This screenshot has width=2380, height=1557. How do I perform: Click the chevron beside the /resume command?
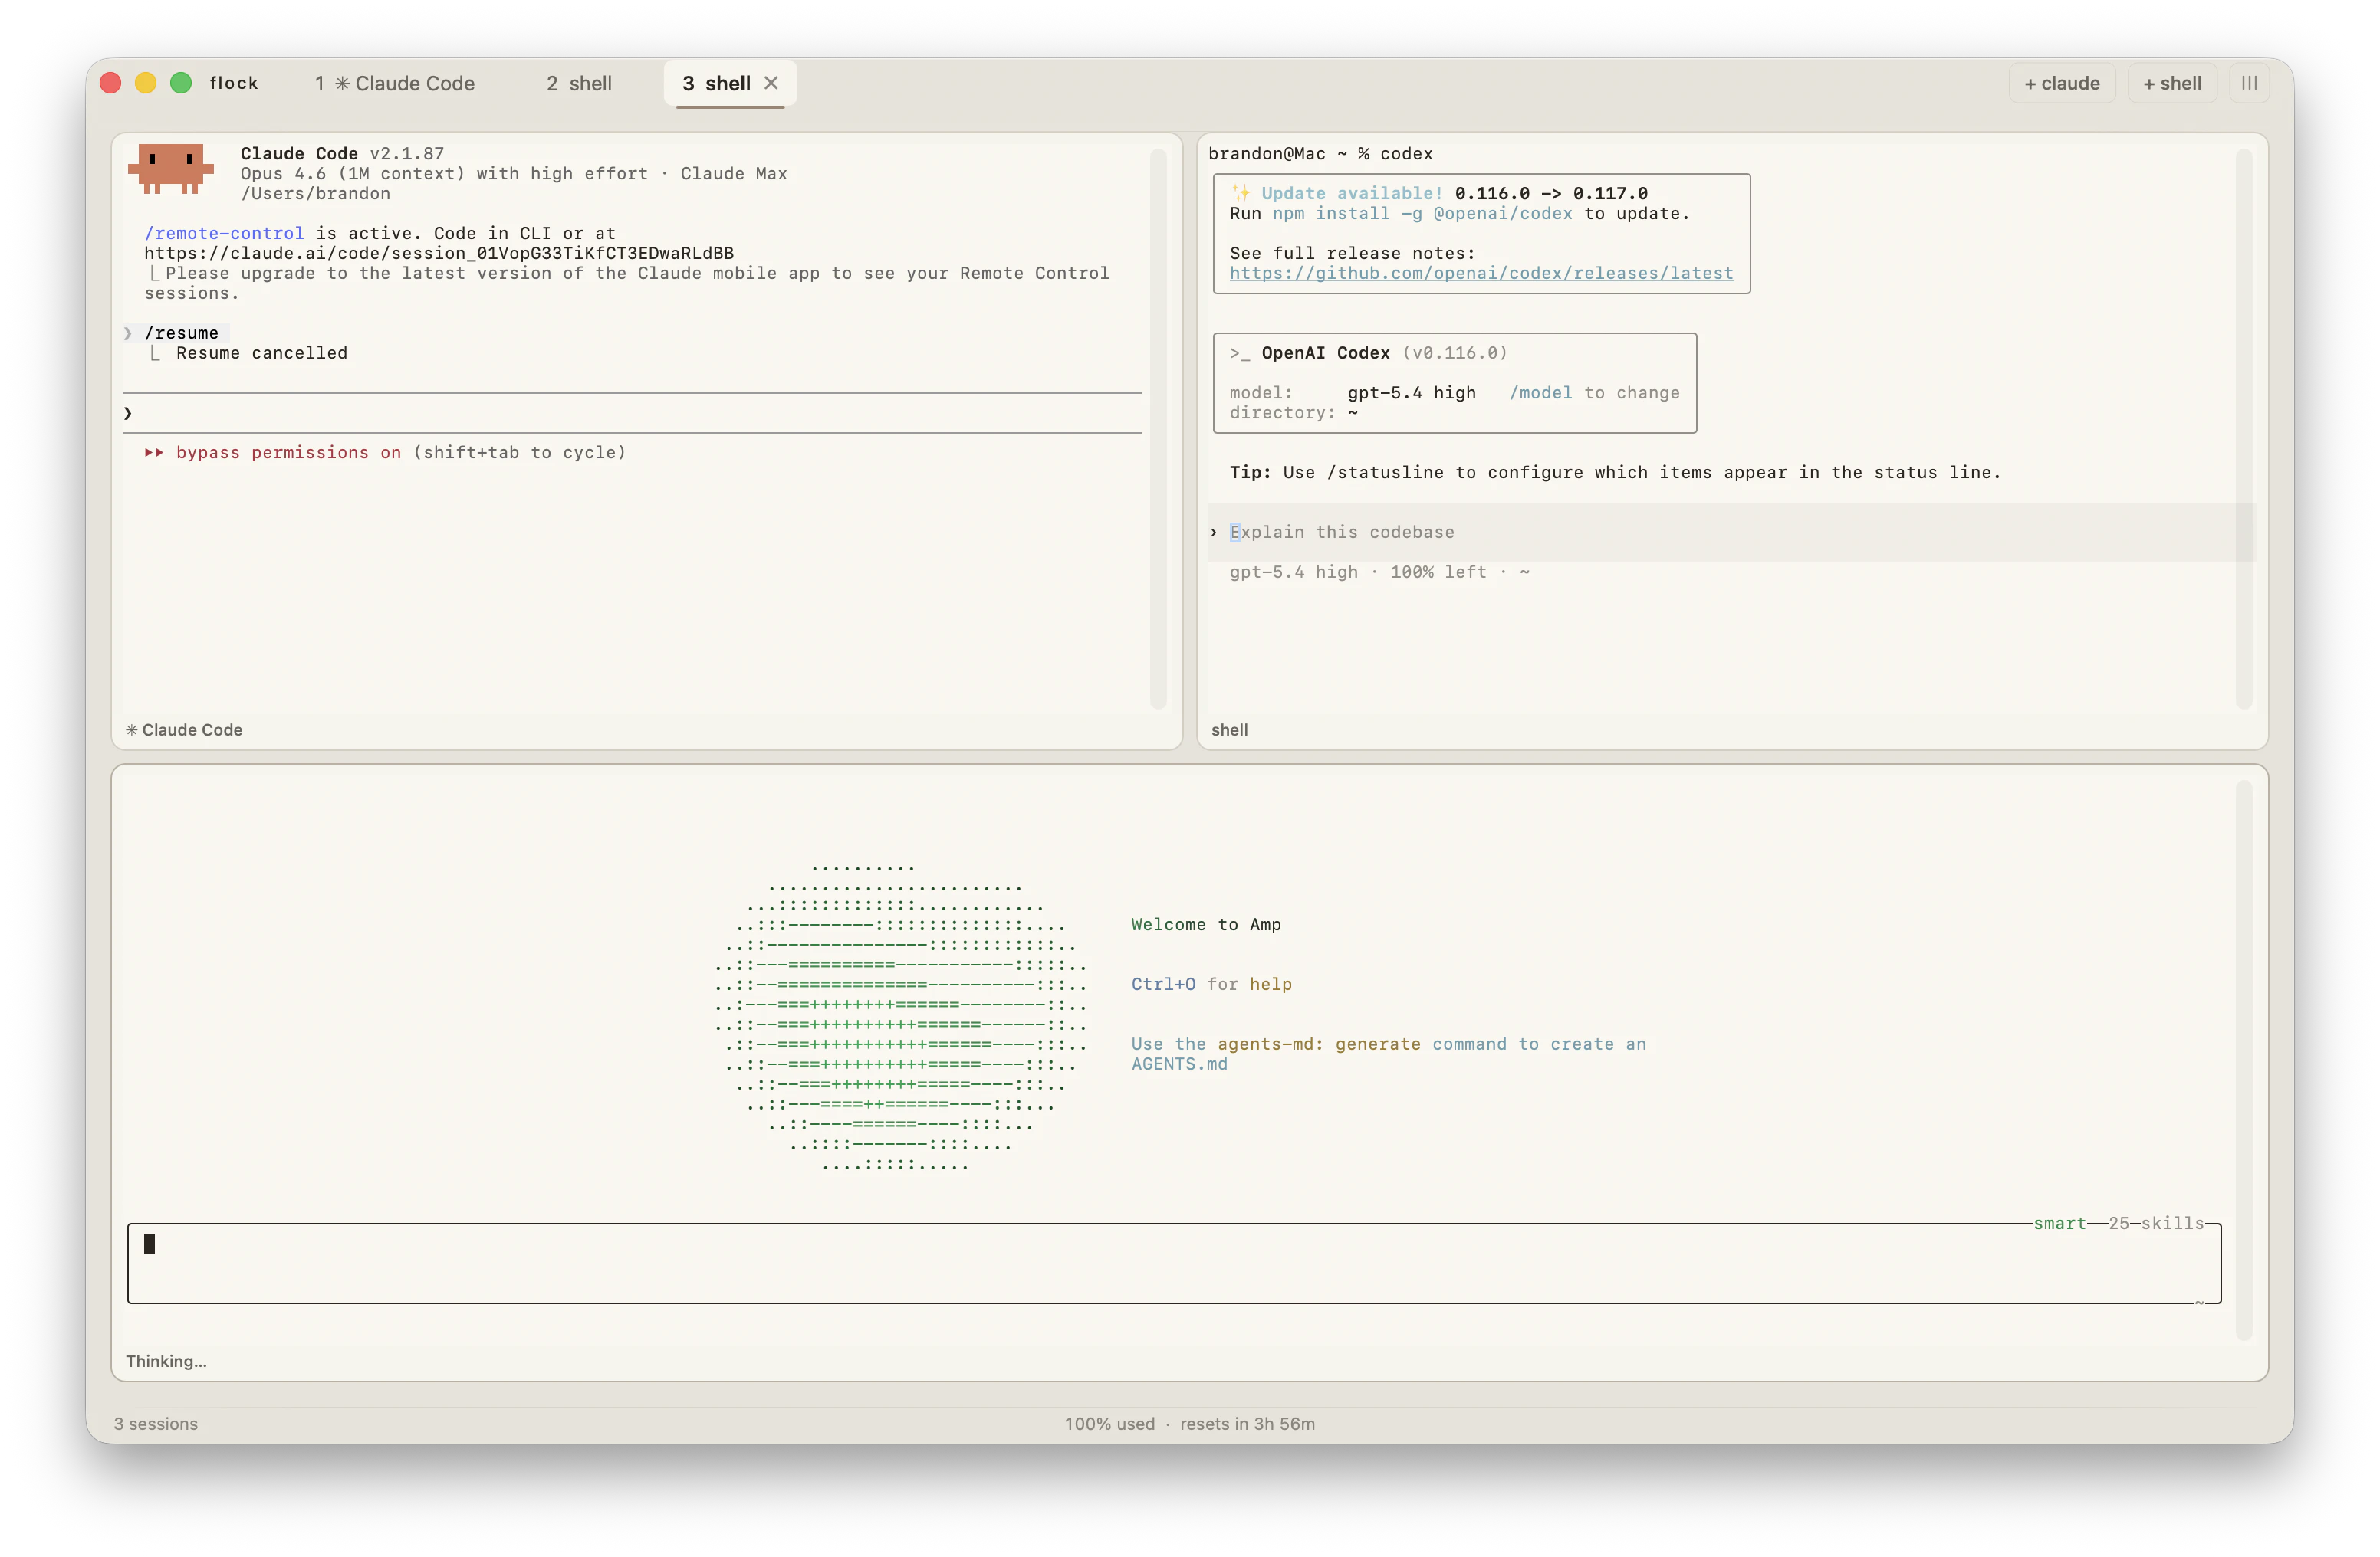point(128,334)
